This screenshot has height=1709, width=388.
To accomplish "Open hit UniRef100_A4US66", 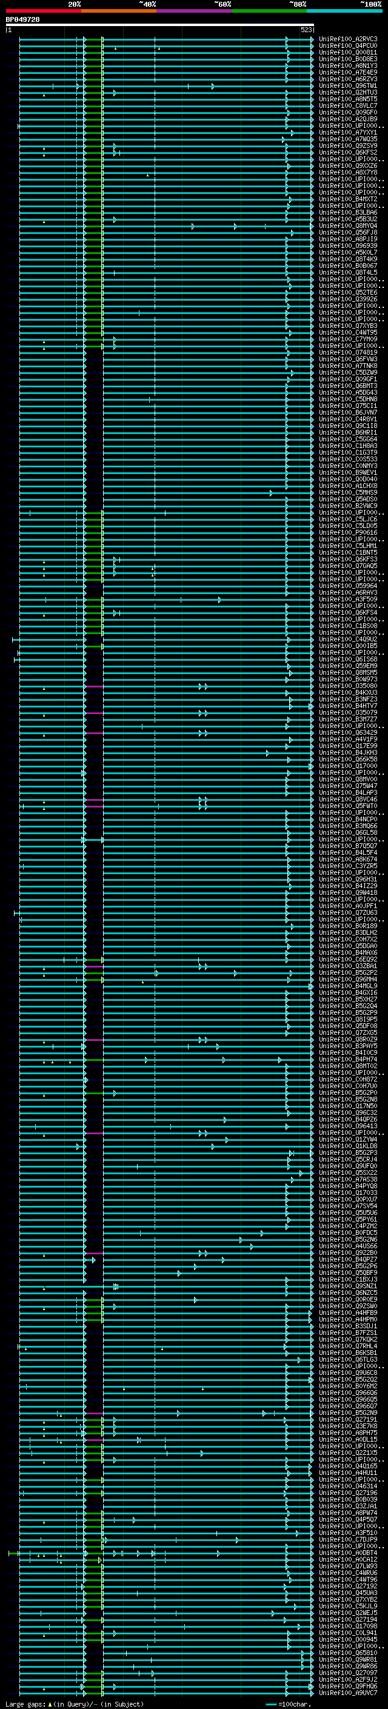I will tap(348, 1246).
